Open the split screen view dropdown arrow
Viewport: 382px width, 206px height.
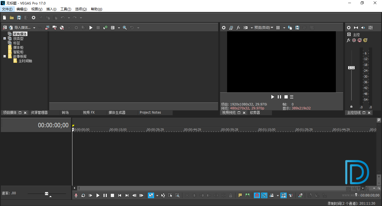[x=252, y=28]
